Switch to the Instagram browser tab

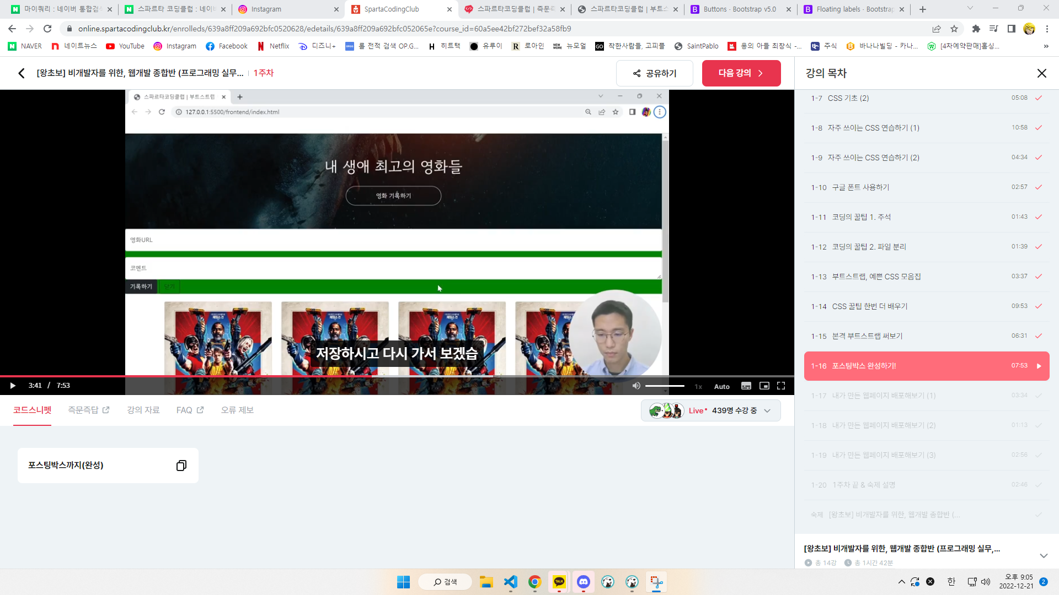[288, 9]
